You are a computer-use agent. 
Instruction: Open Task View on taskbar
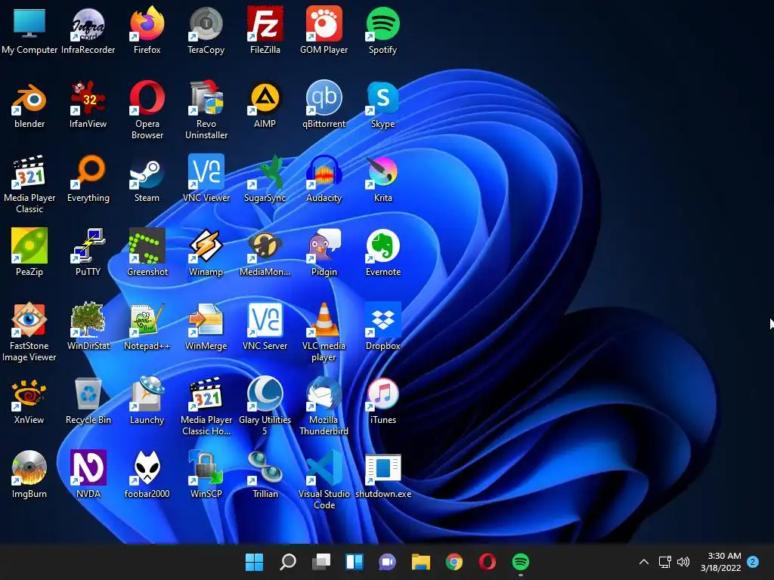point(320,562)
